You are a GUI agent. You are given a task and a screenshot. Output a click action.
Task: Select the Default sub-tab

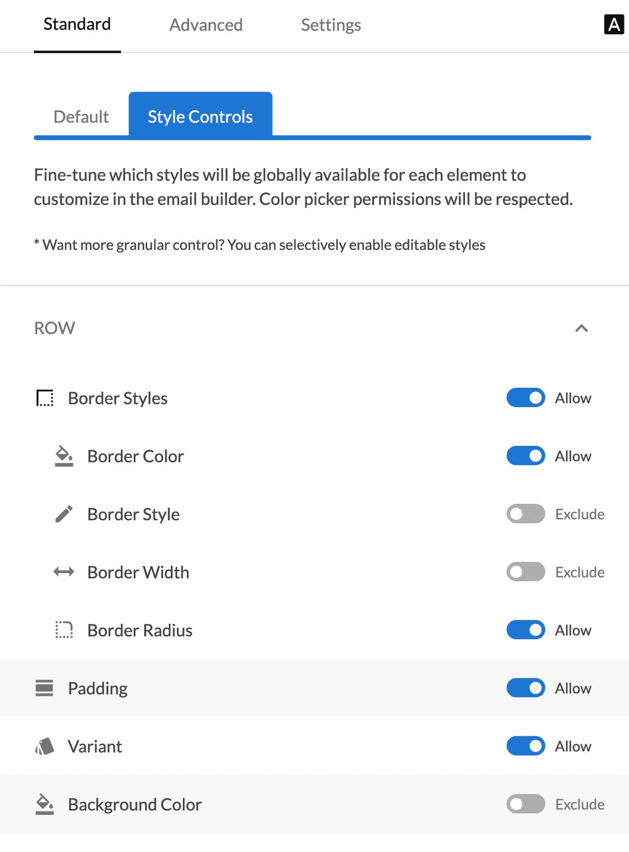(x=81, y=116)
